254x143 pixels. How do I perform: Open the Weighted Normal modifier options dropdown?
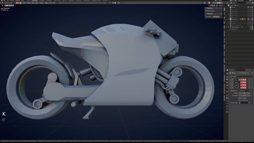(247, 88)
